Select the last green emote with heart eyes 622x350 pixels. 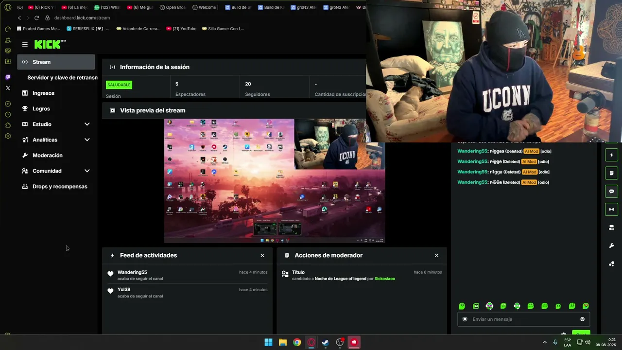(586, 306)
